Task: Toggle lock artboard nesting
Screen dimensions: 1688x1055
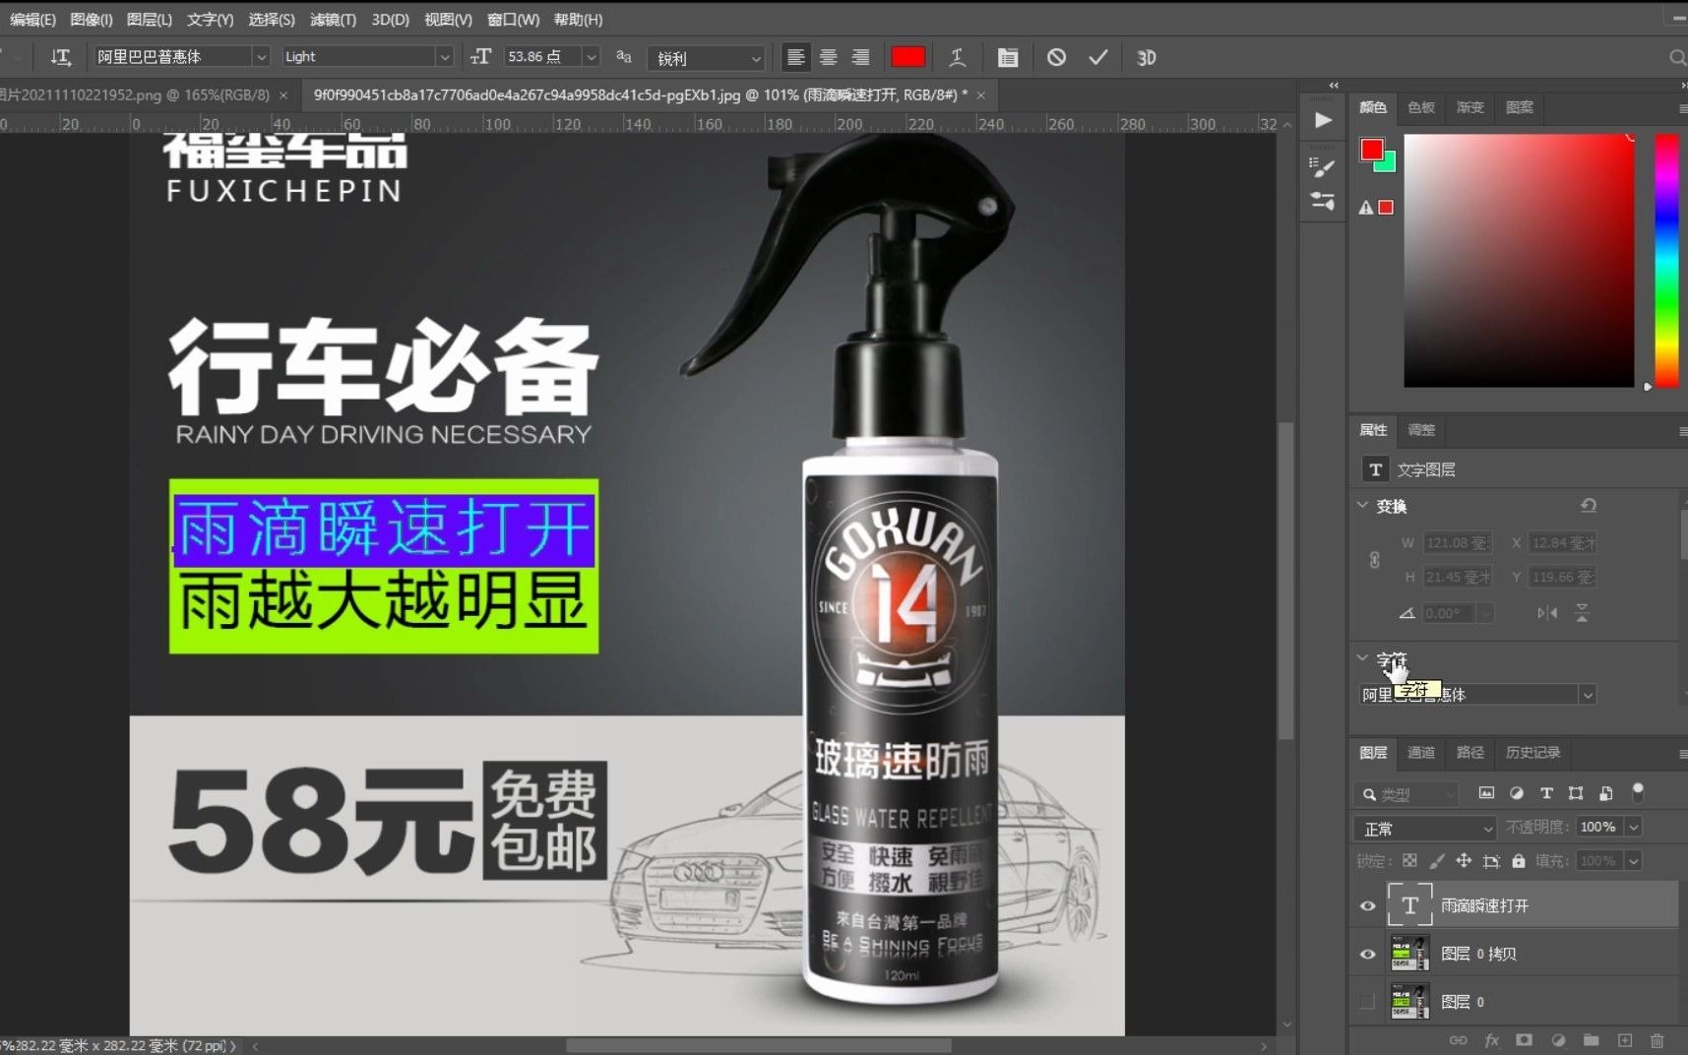Action: [1491, 860]
